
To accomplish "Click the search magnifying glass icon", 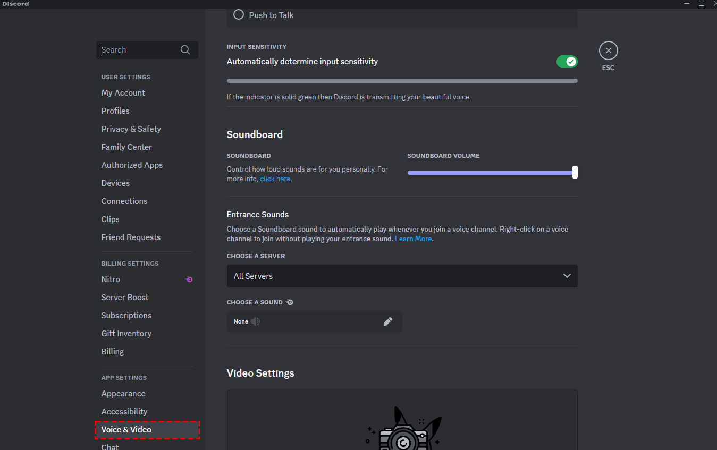I will point(185,49).
